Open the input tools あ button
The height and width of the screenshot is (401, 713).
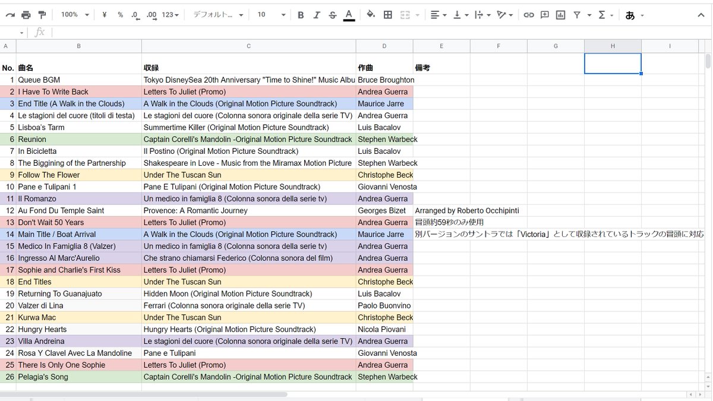(630, 15)
